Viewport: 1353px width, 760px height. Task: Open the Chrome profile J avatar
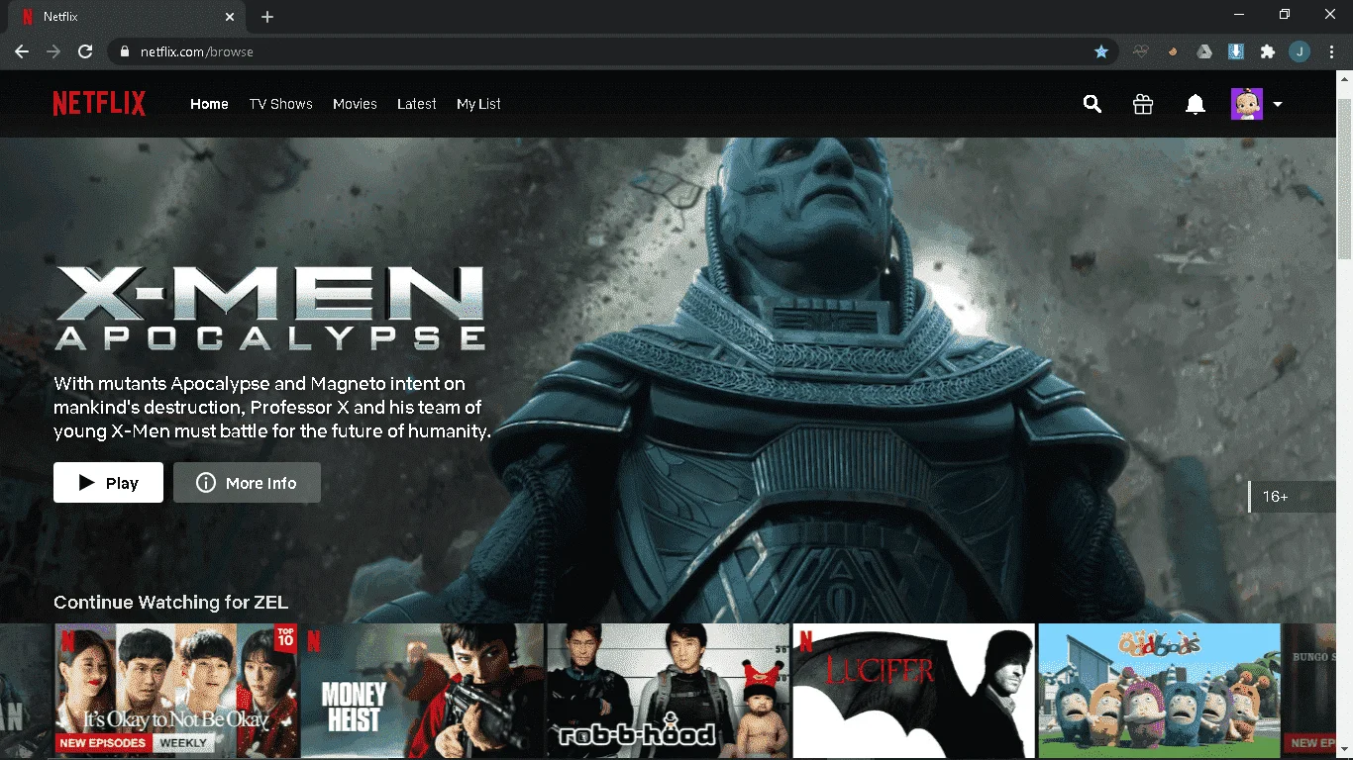[x=1300, y=51]
